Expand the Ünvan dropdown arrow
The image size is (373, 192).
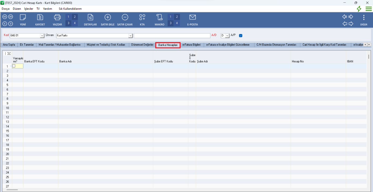pos(131,36)
